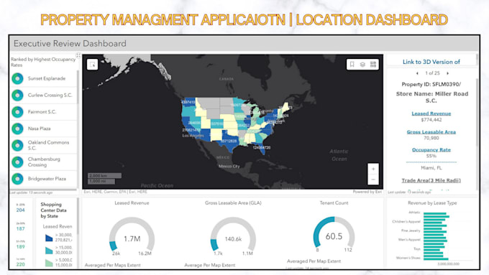Click the legend panel scrollbar
Image resolution: width=489 pixels, height=275 pixels.
(78, 216)
